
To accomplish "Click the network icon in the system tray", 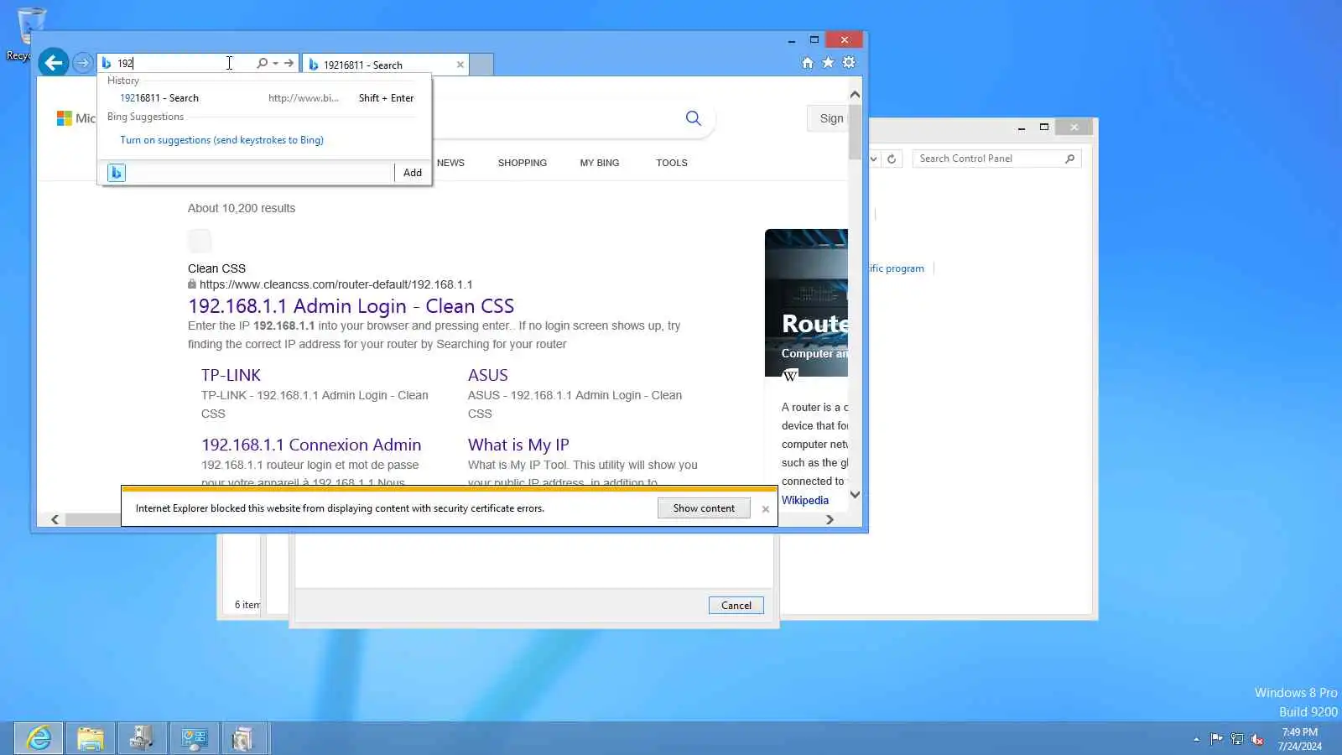I will (1236, 739).
